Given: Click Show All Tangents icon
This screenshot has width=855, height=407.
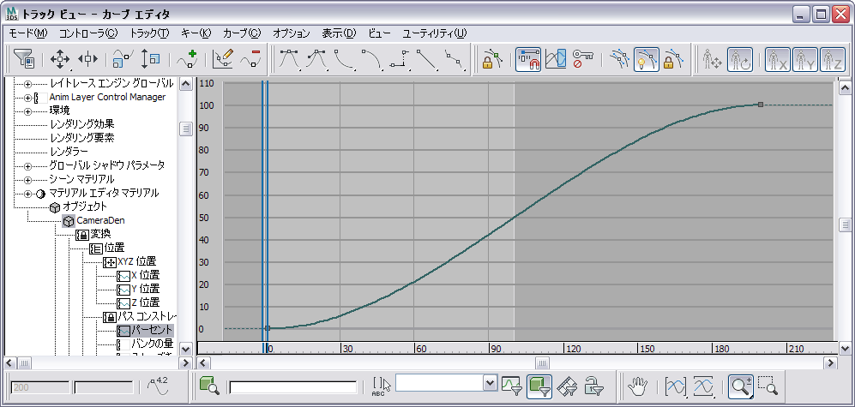Looking at the screenshot, I should tap(619, 59).
